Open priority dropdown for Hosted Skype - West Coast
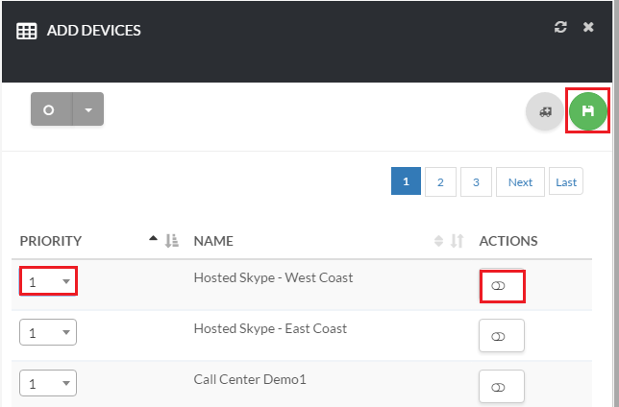 pos(48,282)
